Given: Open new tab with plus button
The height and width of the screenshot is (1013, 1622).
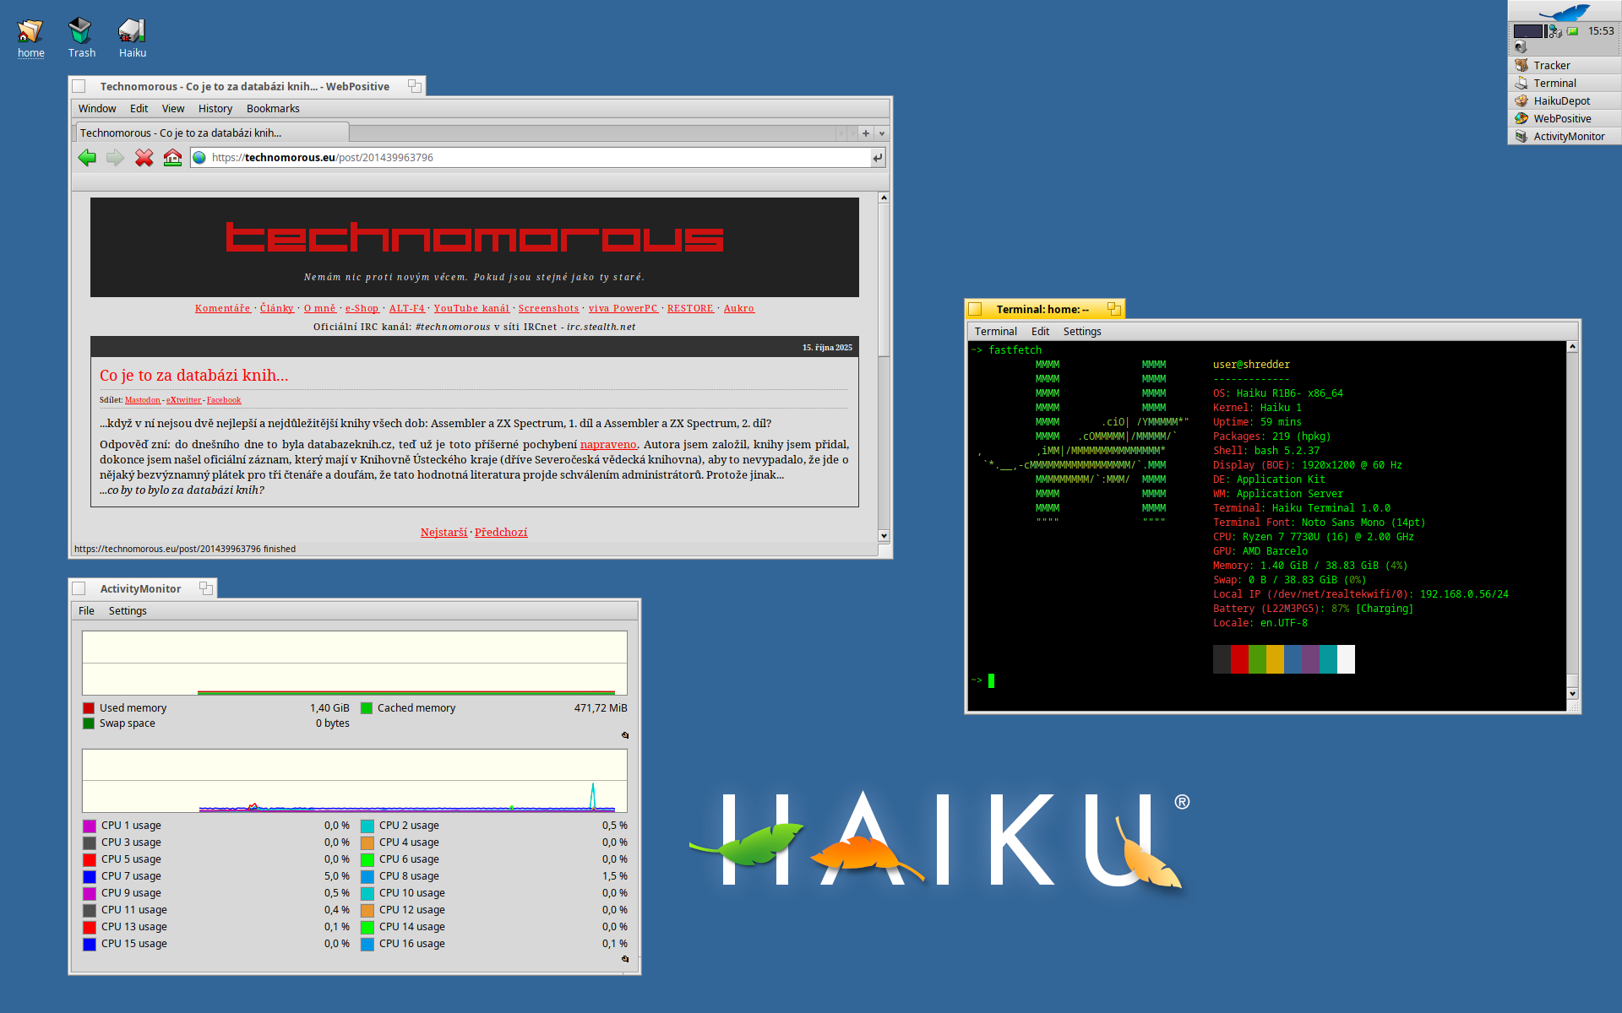Looking at the screenshot, I should tap(866, 133).
